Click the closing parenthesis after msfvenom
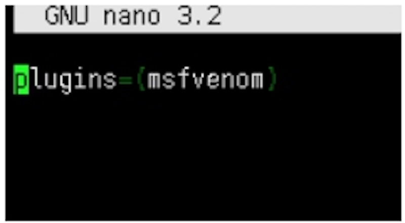405x223 pixels. click(272, 79)
